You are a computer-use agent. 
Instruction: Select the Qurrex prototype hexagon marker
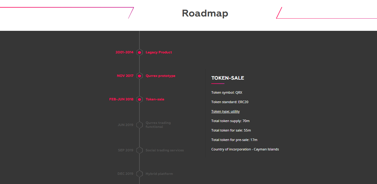[139, 76]
